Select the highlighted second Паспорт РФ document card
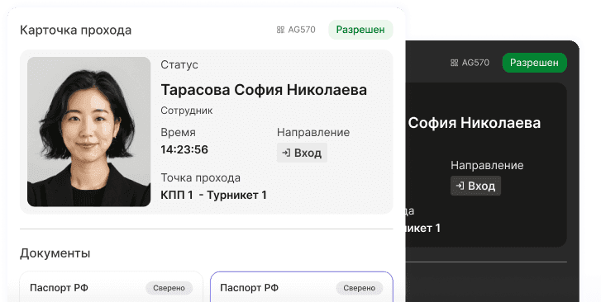Image resolution: width=601 pixels, height=302 pixels. coord(302,286)
